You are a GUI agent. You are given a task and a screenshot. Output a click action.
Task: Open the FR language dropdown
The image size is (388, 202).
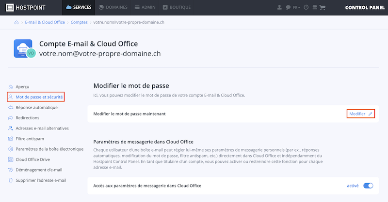(x=296, y=8)
